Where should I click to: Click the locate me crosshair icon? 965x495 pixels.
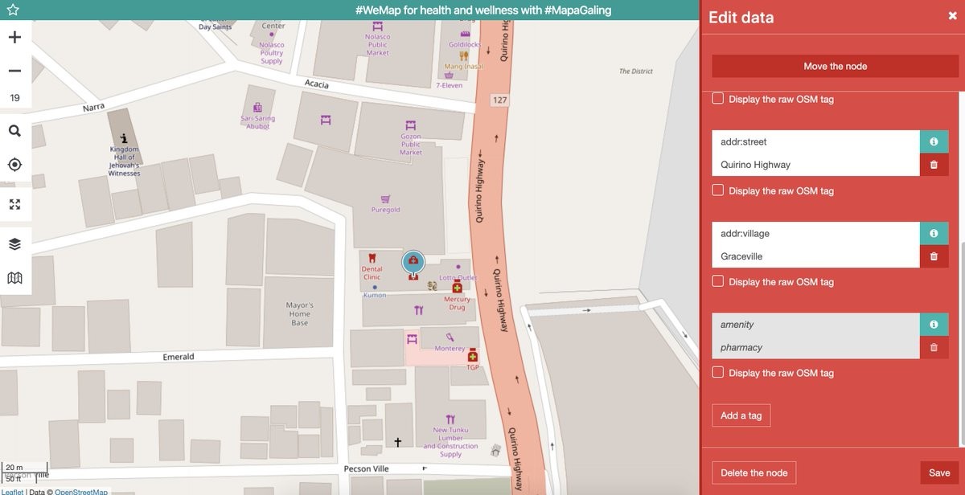[x=15, y=165]
